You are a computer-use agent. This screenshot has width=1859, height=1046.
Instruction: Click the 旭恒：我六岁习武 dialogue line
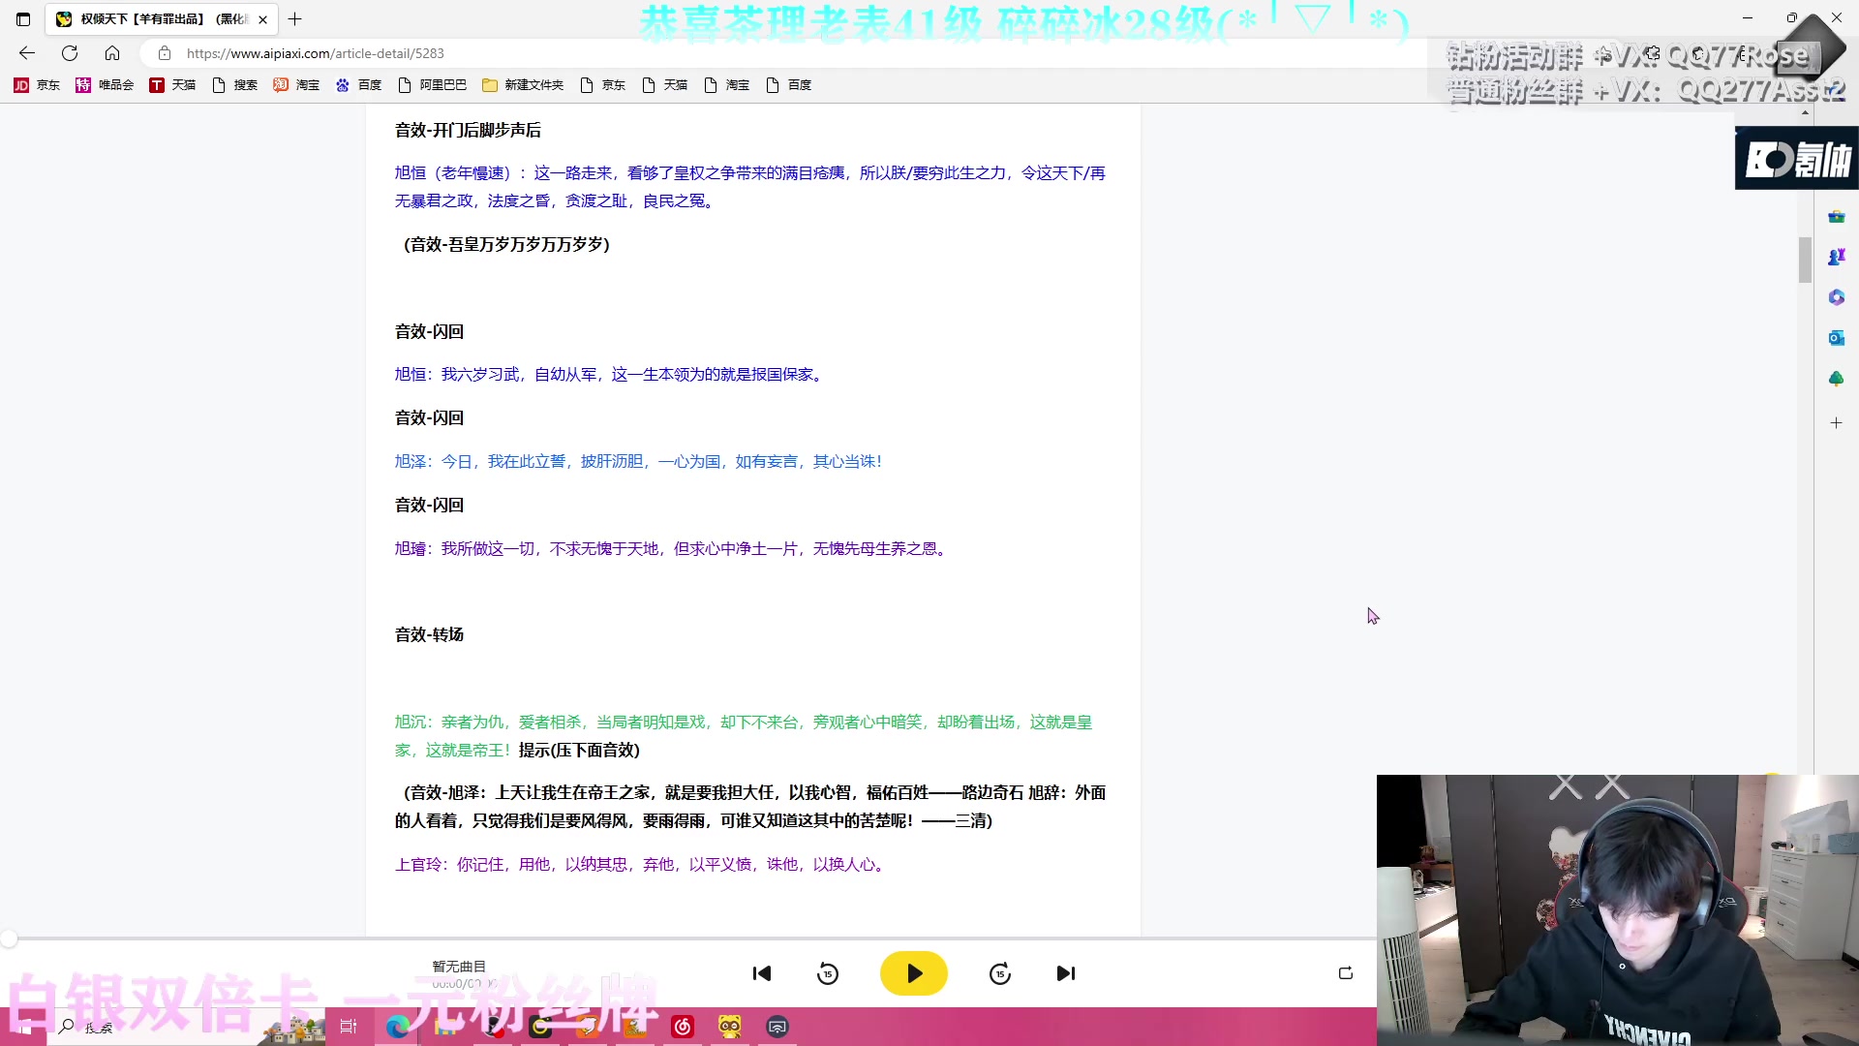point(611,375)
